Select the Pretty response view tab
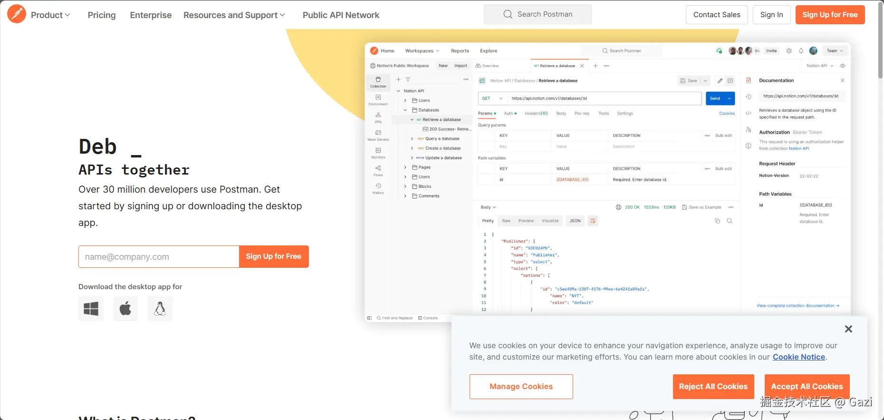 click(488, 221)
